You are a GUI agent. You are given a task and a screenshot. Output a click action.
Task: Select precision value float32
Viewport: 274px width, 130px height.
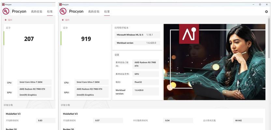tap(146, 82)
